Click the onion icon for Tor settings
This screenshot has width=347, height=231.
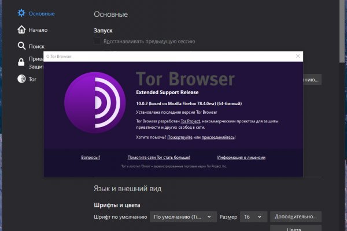[x=21, y=79]
